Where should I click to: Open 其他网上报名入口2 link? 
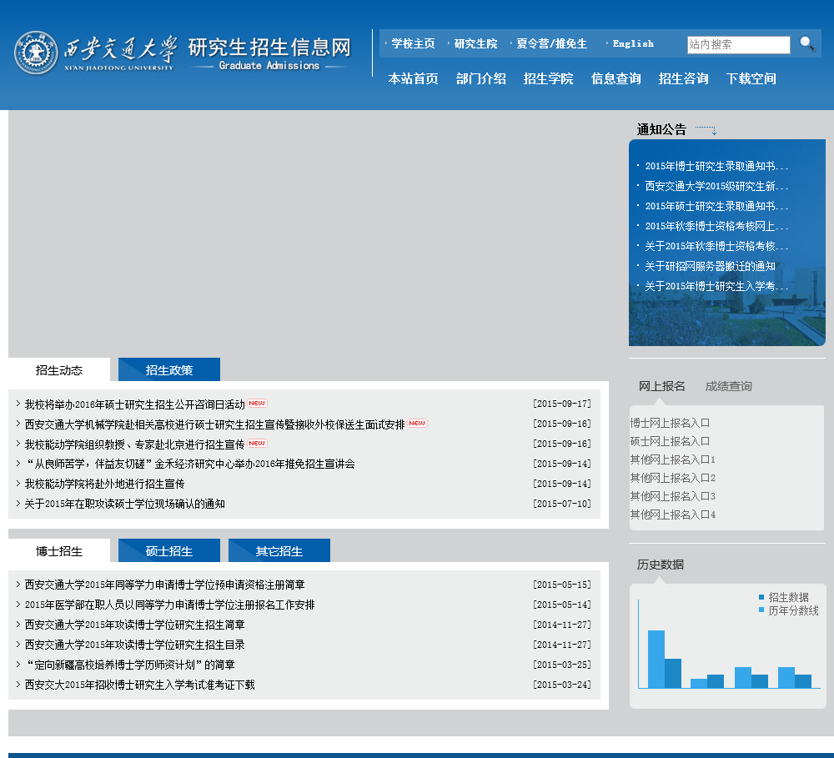tap(673, 478)
